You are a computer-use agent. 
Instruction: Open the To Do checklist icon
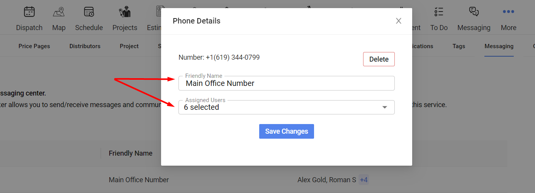(x=439, y=12)
